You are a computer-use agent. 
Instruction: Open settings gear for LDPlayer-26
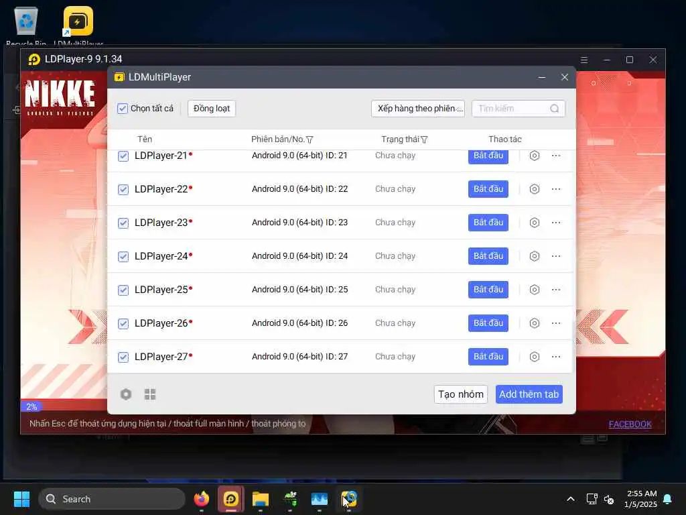(x=534, y=323)
